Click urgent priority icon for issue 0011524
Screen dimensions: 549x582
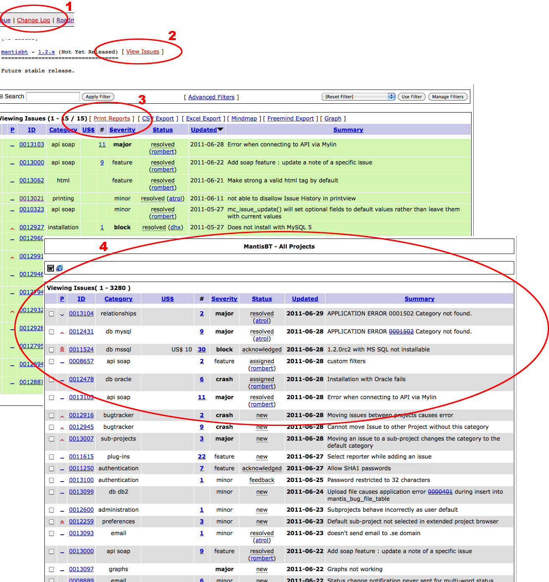click(x=62, y=349)
